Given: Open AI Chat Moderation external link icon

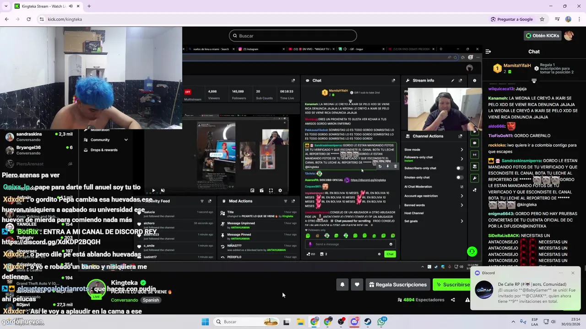Looking at the screenshot, I should [x=461, y=186].
